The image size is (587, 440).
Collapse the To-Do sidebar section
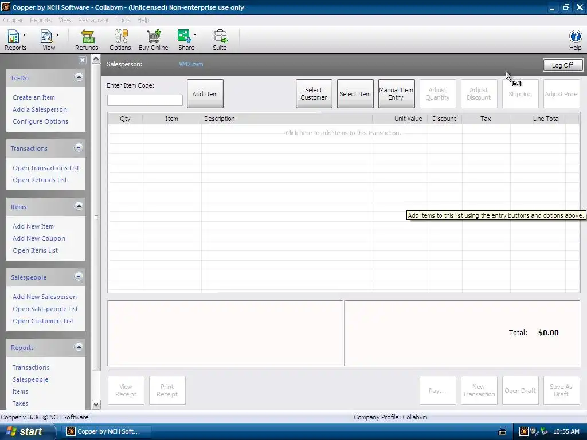tap(79, 77)
